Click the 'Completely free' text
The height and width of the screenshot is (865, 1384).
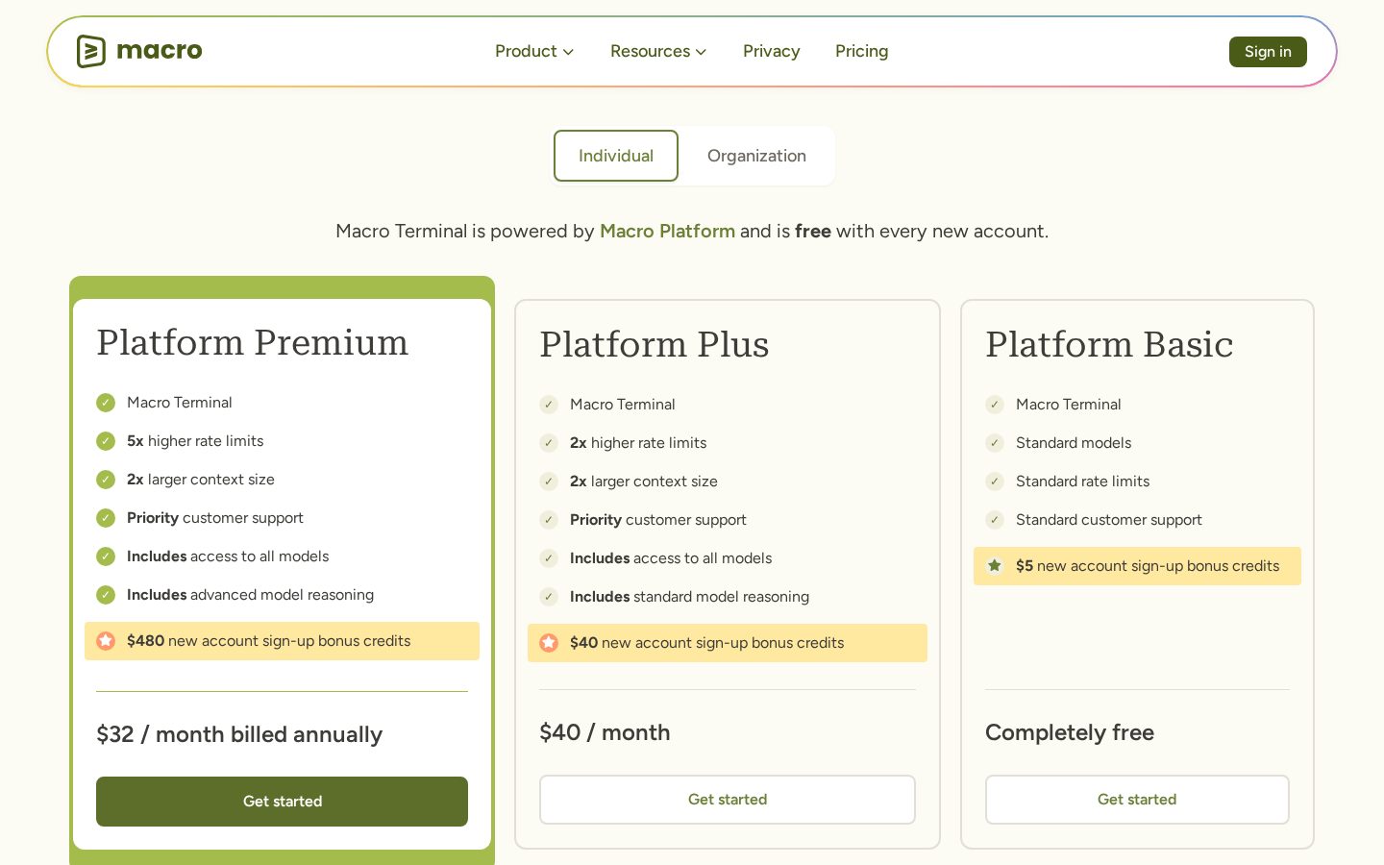tap(1070, 732)
